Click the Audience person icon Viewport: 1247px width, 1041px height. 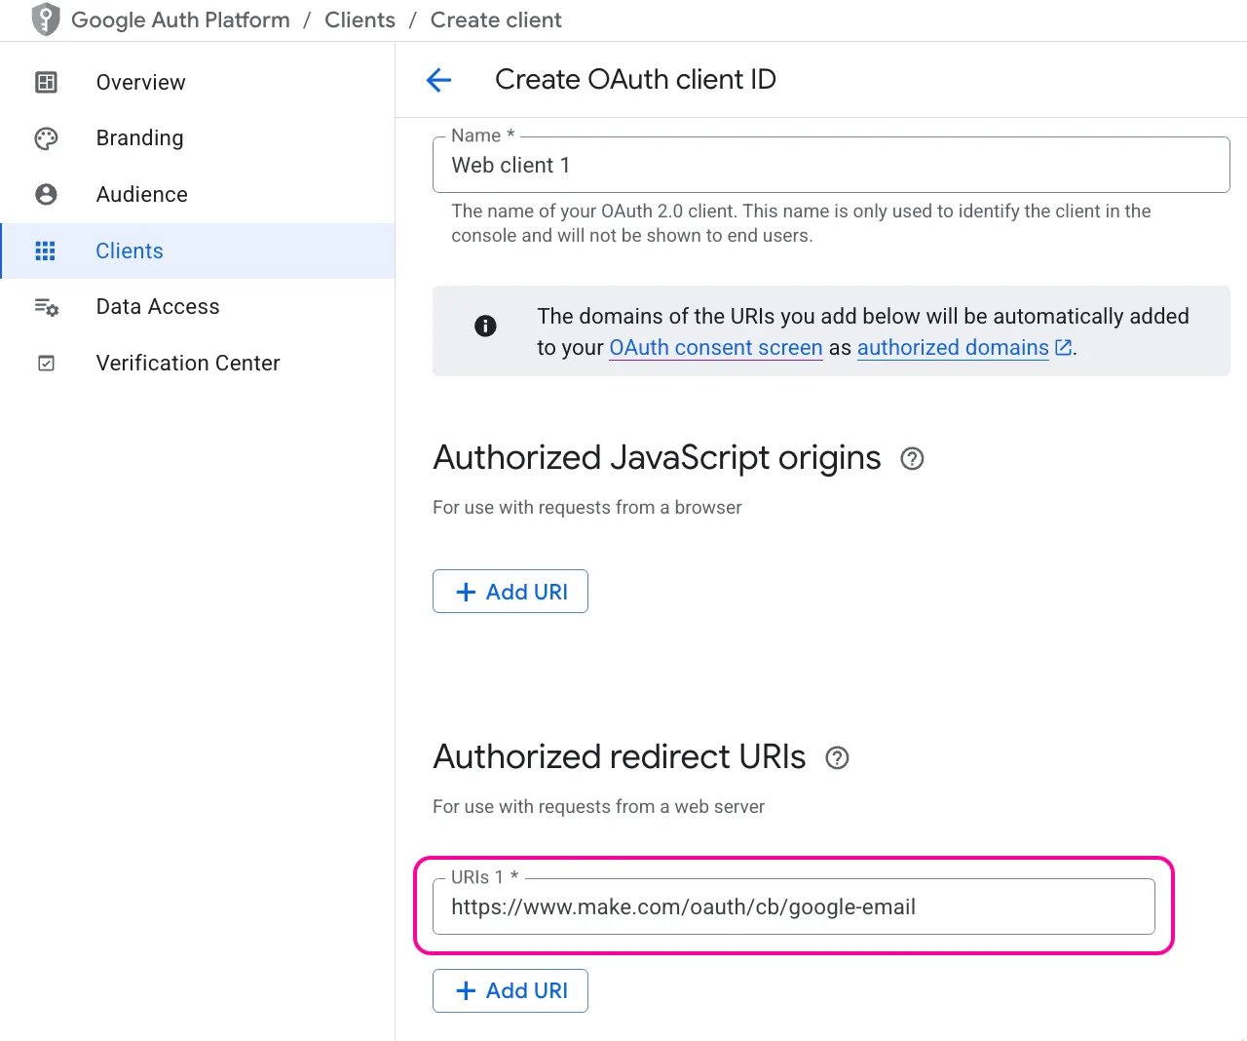pyautogui.click(x=46, y=195)
